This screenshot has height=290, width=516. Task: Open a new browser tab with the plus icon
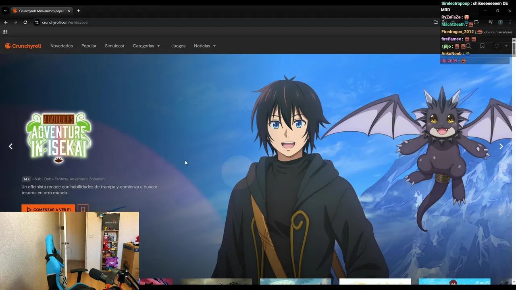[78, 11]
